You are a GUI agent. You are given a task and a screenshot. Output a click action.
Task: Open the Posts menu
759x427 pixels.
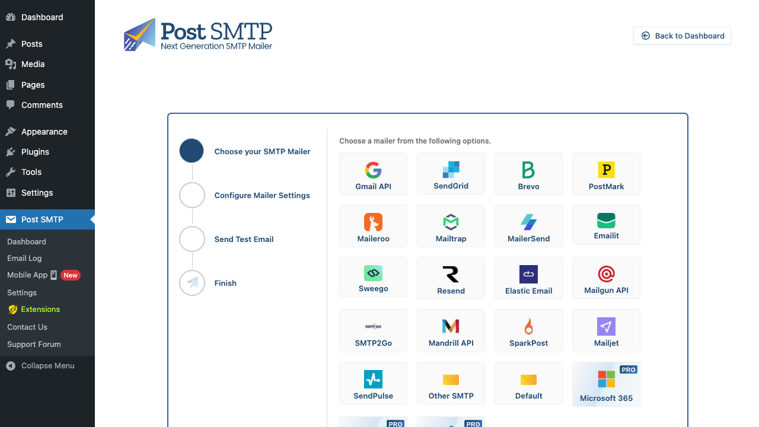(x=47, y=44)
